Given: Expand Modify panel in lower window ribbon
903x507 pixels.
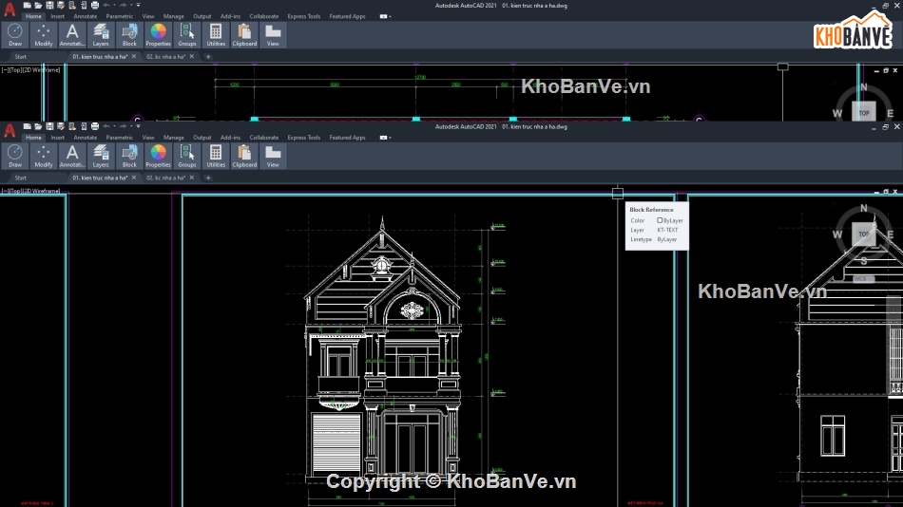Looking at the screenshot, I should [43, 157].
